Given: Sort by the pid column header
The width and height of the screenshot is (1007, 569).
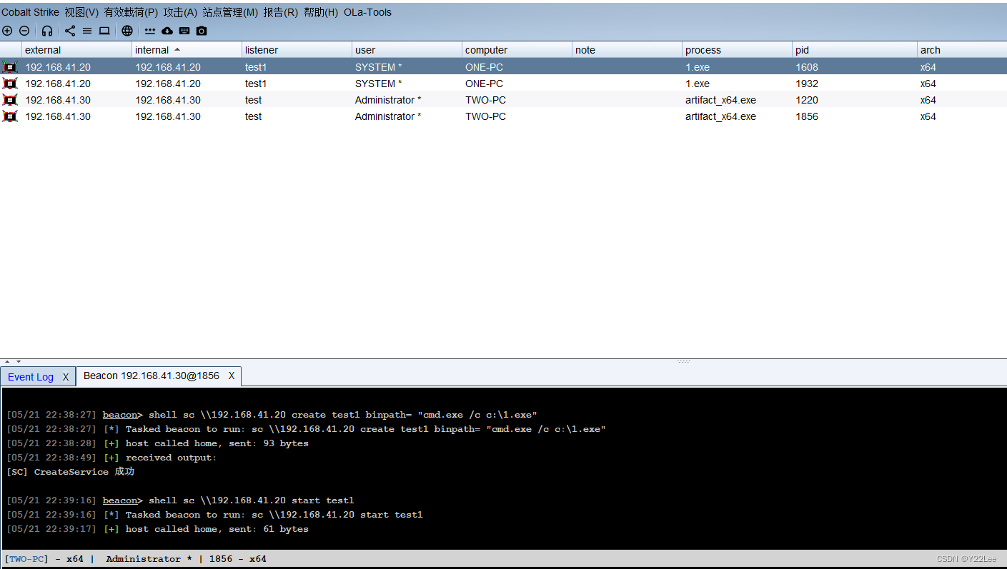Looking at the screenshot, I should [855, 50].
